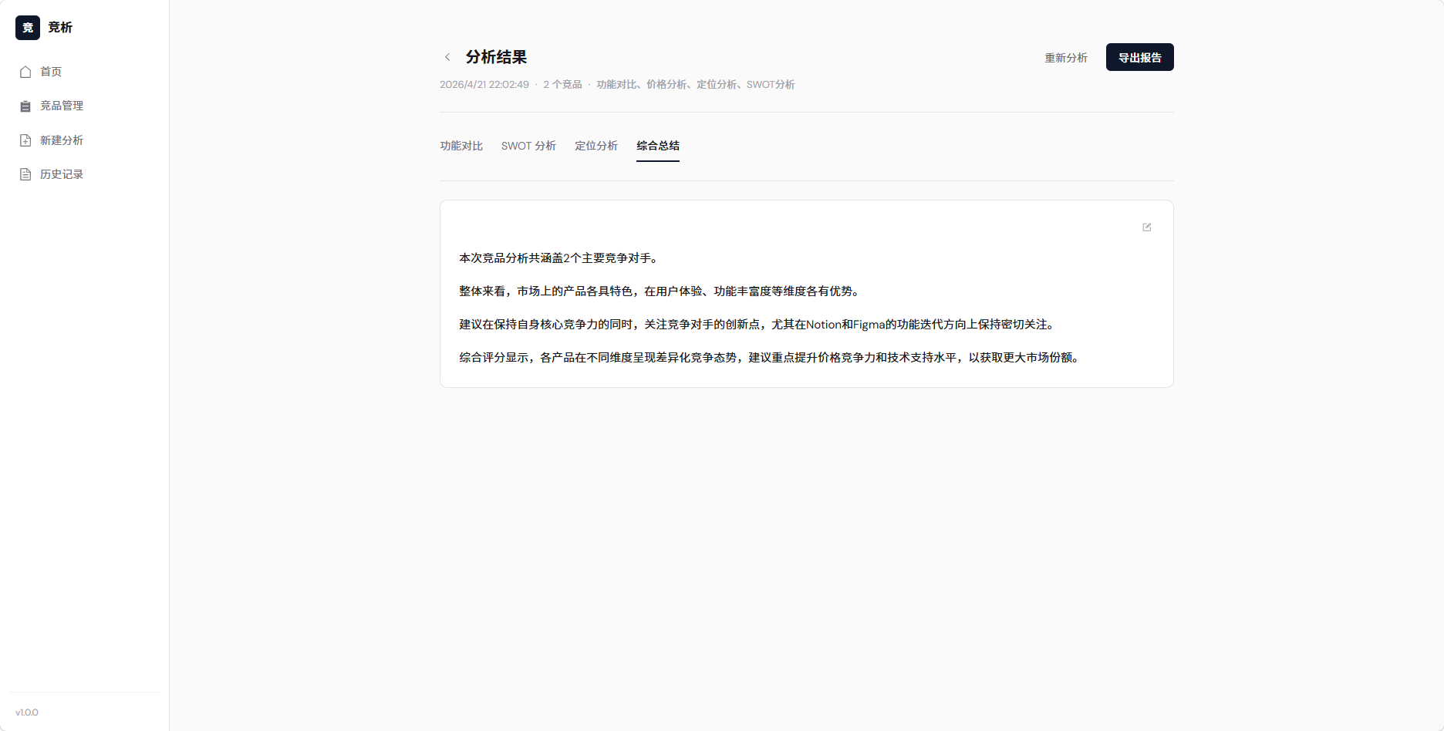Click the clipboard icon beside 竞品管理
The image size is (1444, 731).
[25, 106]
